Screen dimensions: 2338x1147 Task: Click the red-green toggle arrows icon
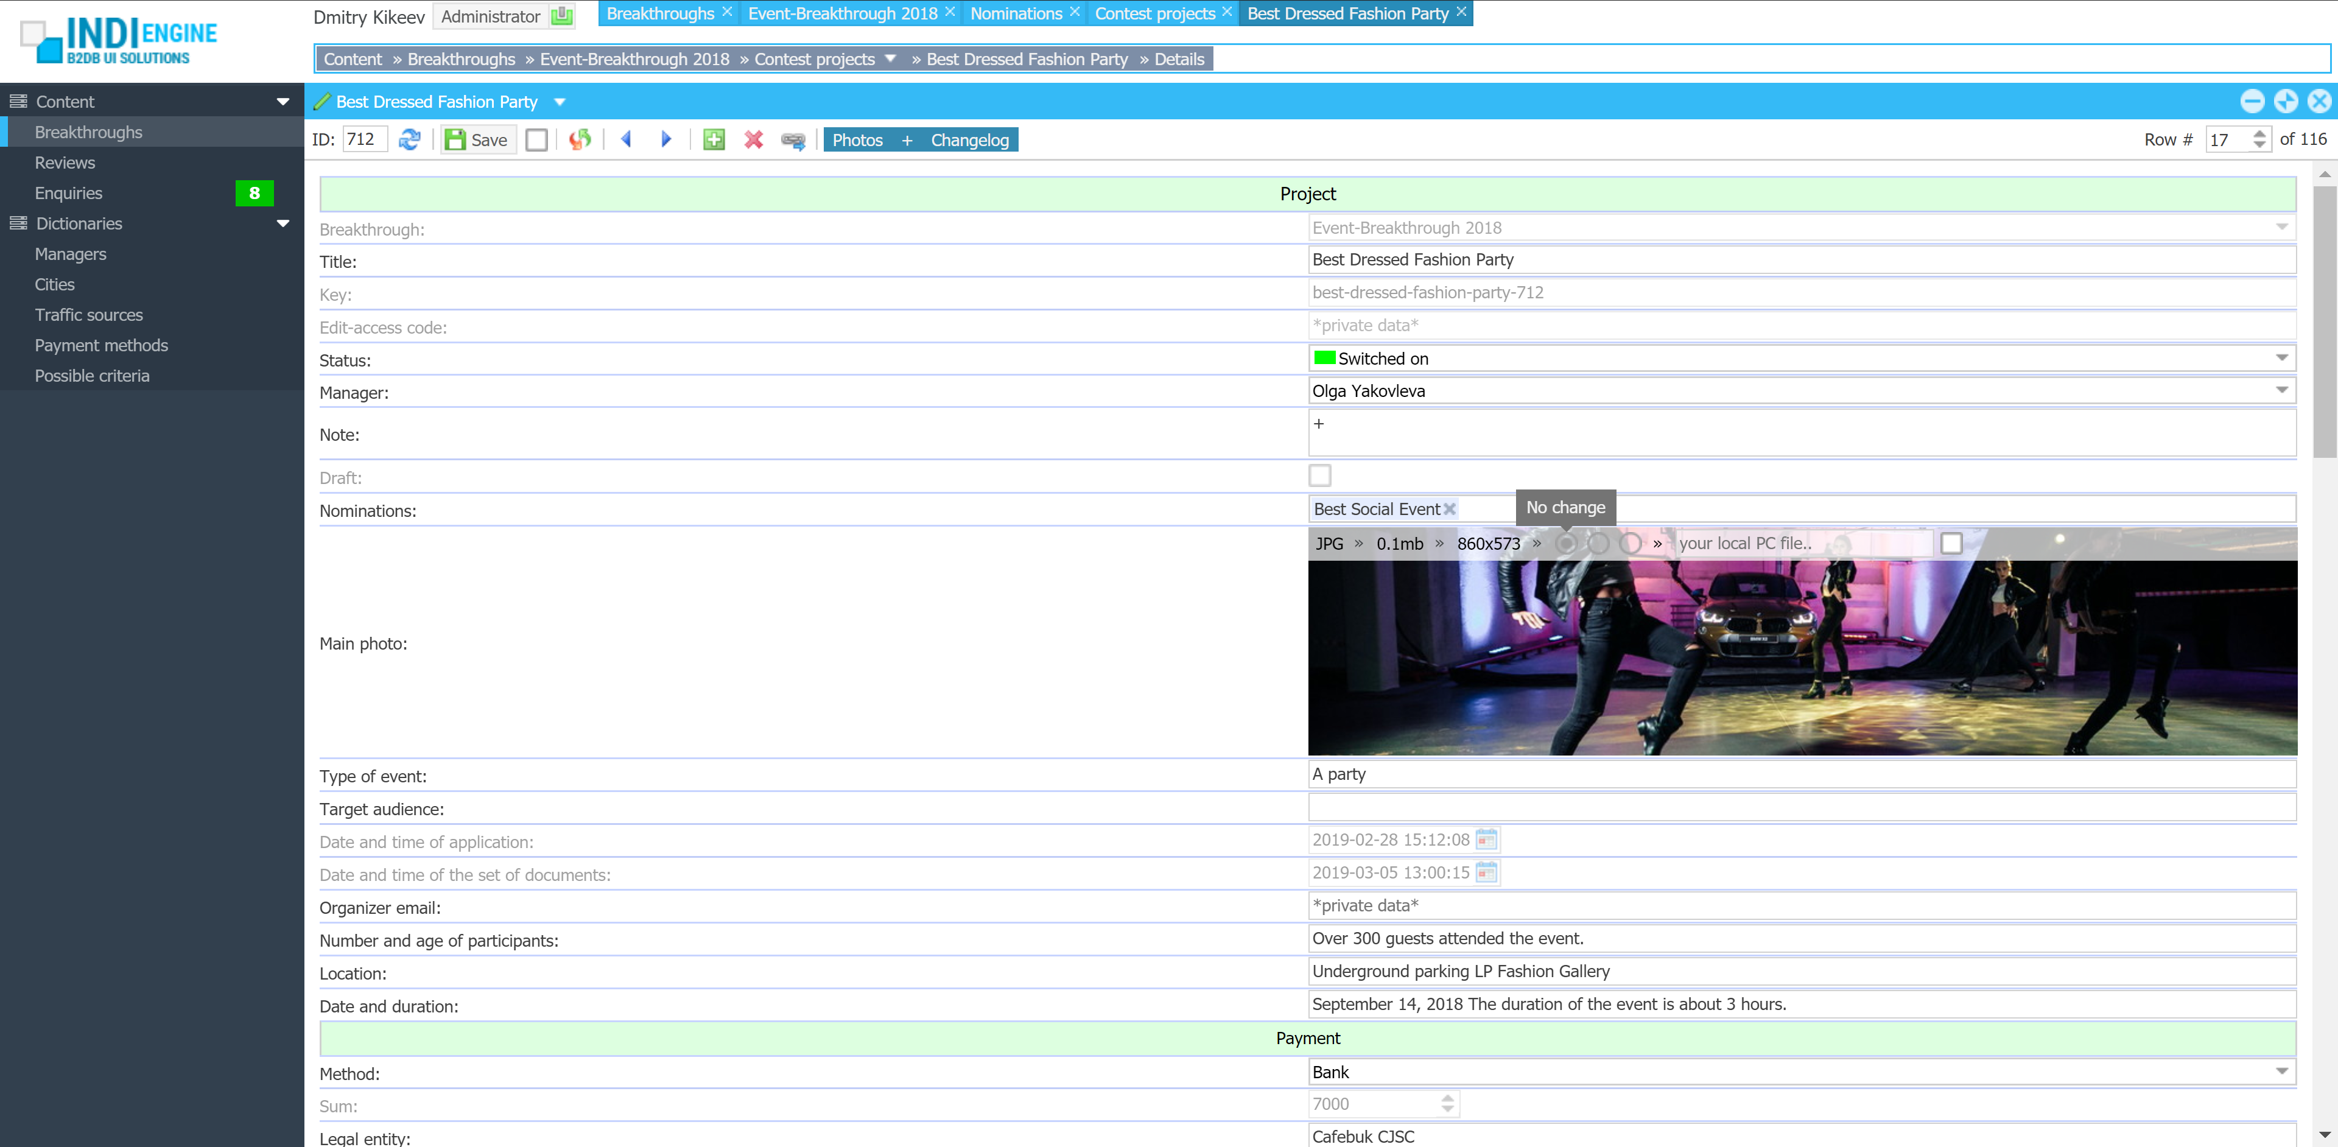click(x=580, y=140)
